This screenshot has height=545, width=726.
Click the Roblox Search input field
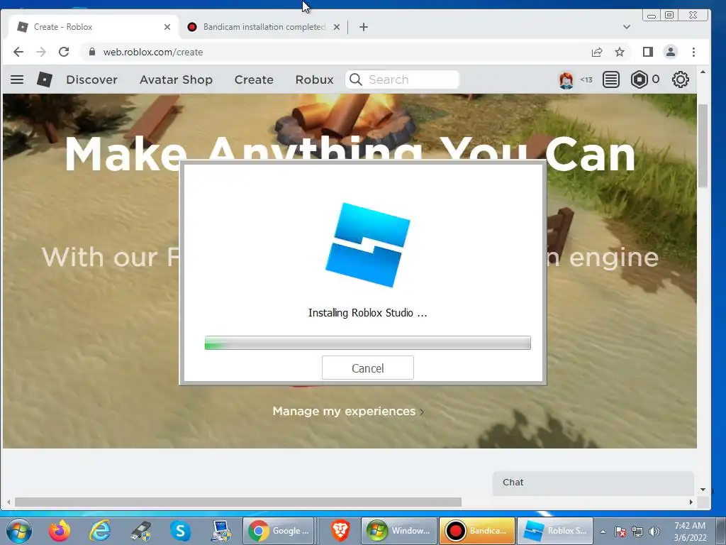(x=402, y=79)
